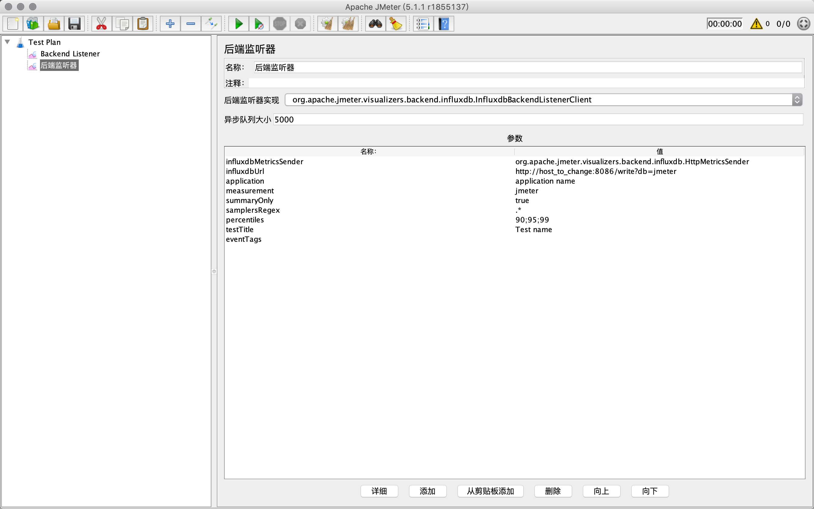Click the 删除 button

tap(553, 491)
